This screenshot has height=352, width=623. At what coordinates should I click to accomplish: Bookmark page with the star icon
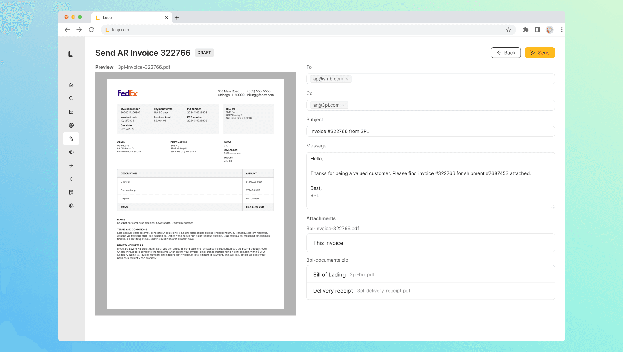508,30
